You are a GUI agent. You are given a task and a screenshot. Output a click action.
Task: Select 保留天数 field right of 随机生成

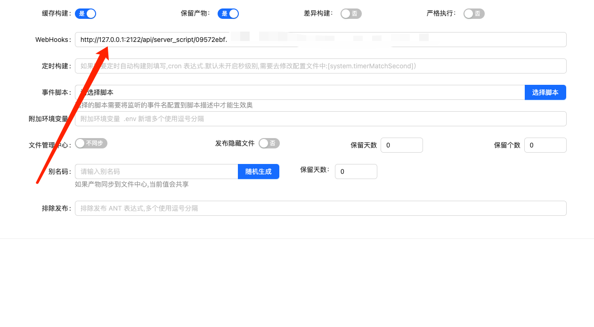pos(356,172)
